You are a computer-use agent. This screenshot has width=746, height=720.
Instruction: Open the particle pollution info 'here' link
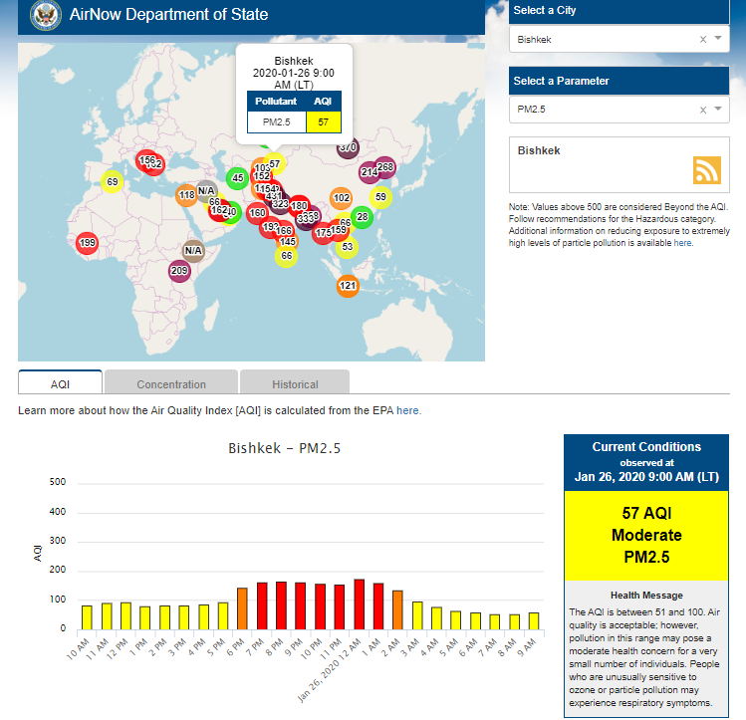click(682, 243)
